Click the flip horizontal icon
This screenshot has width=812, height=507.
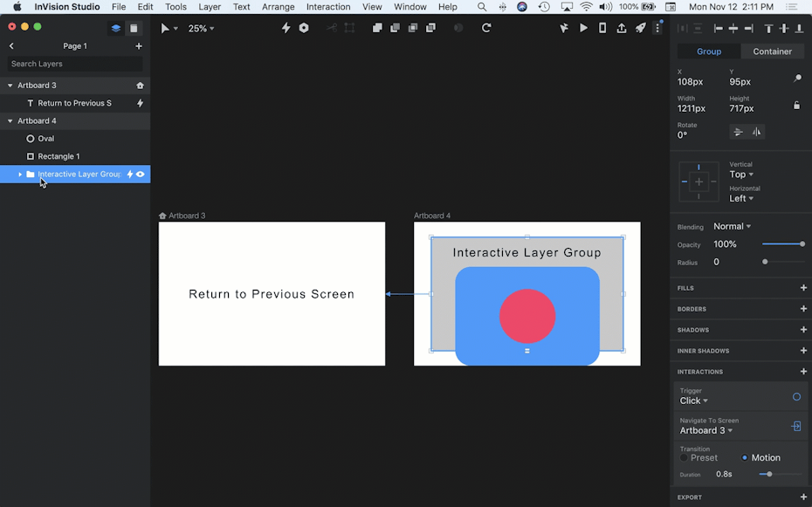pos(757,132)
